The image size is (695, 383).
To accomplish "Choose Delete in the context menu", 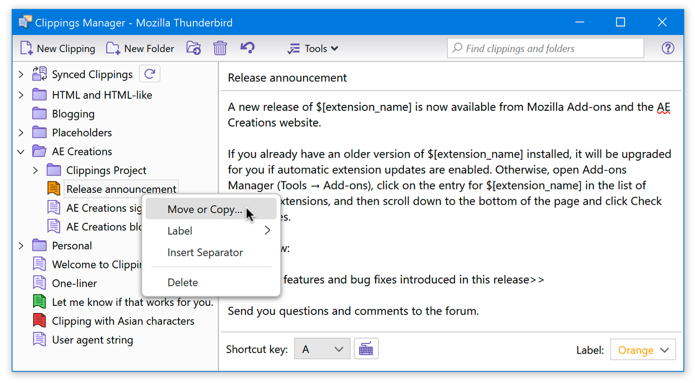I will tap(211, 282).
